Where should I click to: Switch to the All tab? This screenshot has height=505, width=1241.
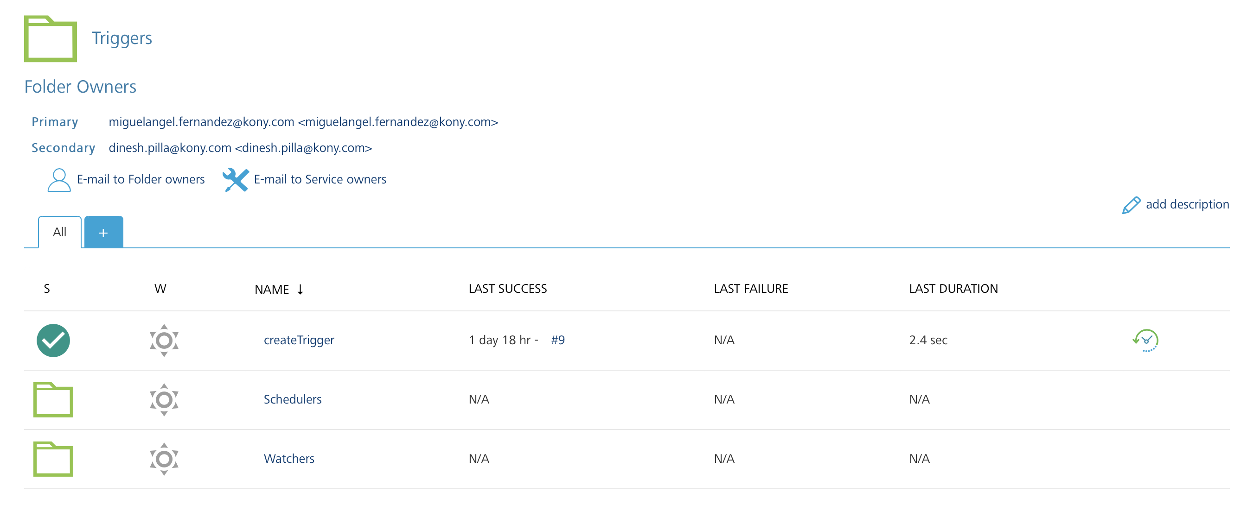pos(59,232)
